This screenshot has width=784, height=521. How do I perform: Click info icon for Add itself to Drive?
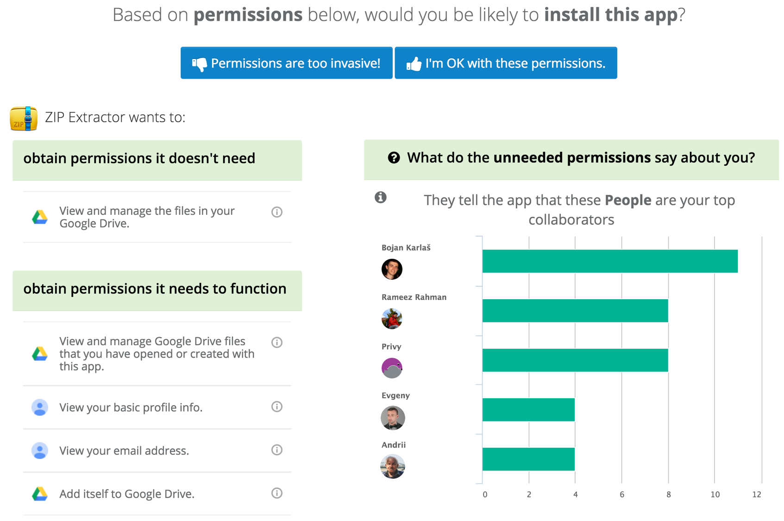click(277, 493)
